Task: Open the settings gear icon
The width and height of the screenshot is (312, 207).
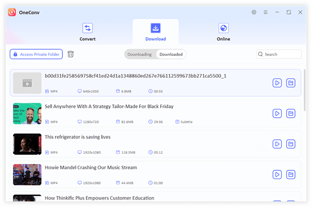Action: 254,12
